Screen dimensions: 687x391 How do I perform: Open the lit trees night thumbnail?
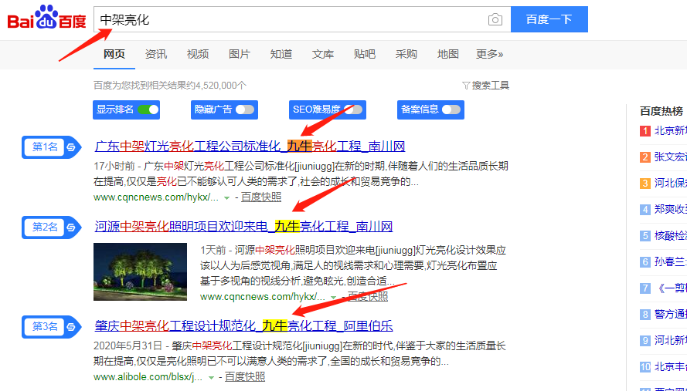pyautogui.click(x=140, y=271)
